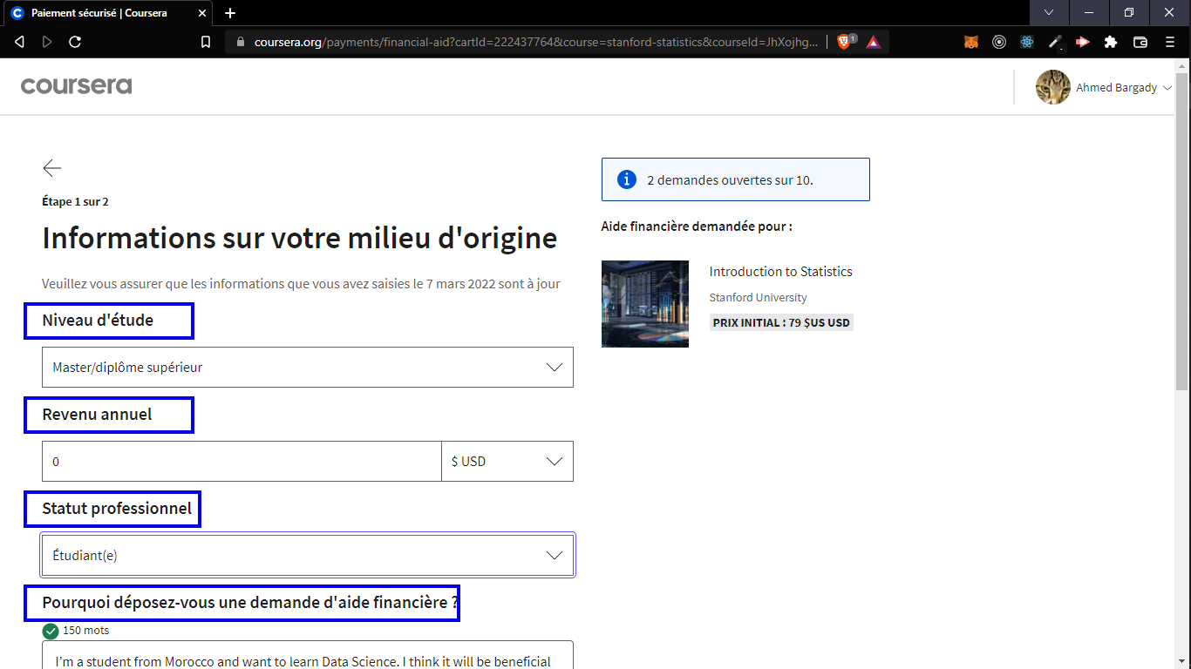Select the Paiement sécurisé | Coursera tab
The width and height of the screenshot is (1191, 669).
(x=106, y=13)
